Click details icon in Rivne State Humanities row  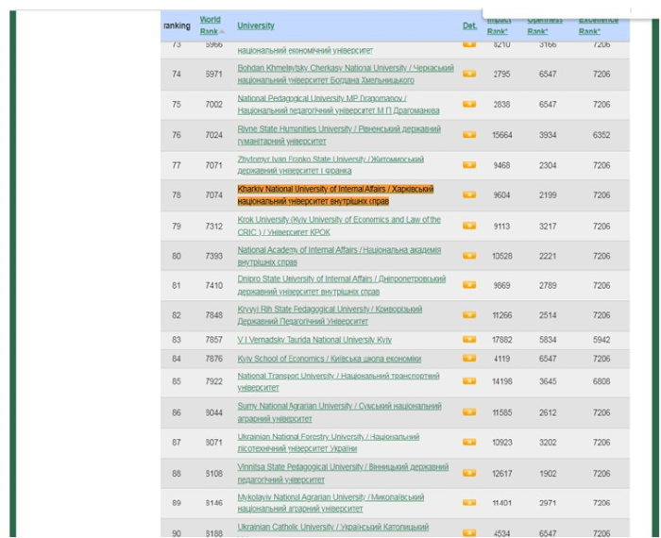pyautogui.click(x=469, y=135)
